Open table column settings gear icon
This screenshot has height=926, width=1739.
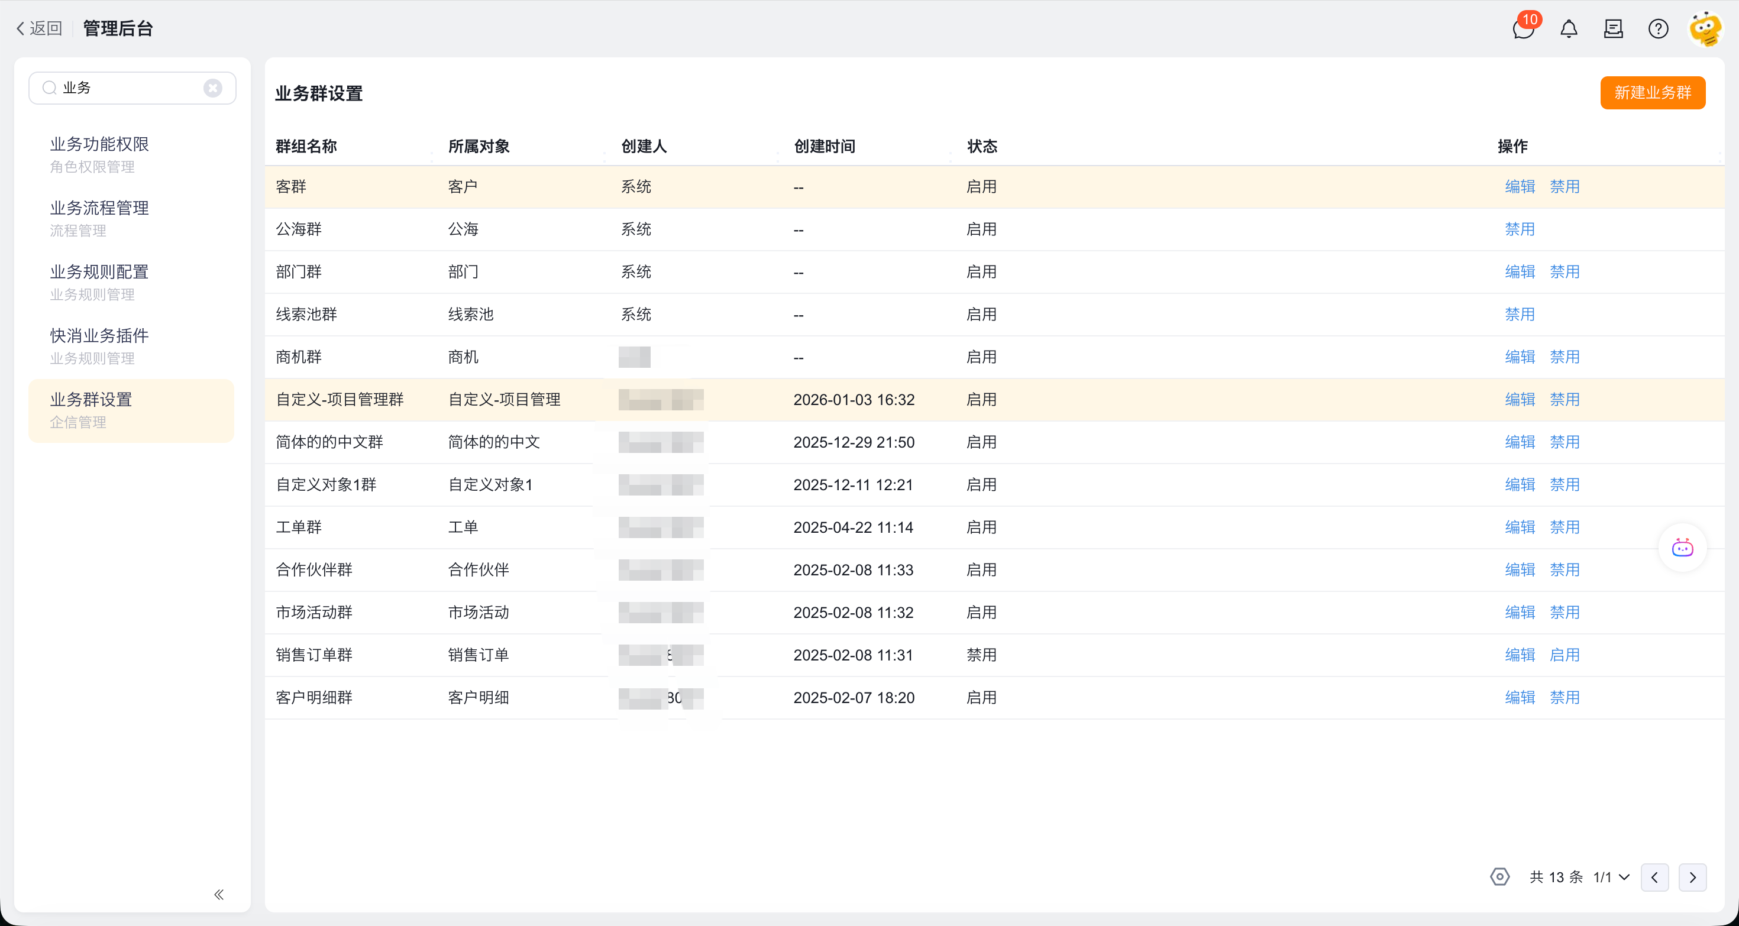[x=1499, y=877]
